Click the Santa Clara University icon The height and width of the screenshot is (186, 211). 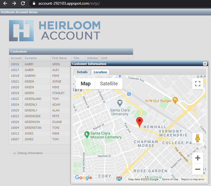pyautogui.click(x=120, y=103)
